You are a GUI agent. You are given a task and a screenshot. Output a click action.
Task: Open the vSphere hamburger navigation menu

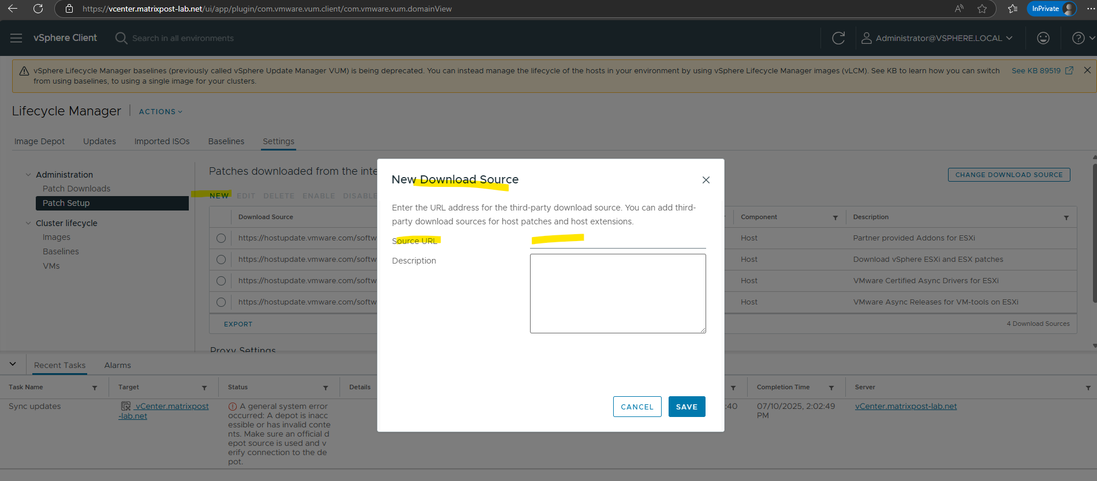16,38
